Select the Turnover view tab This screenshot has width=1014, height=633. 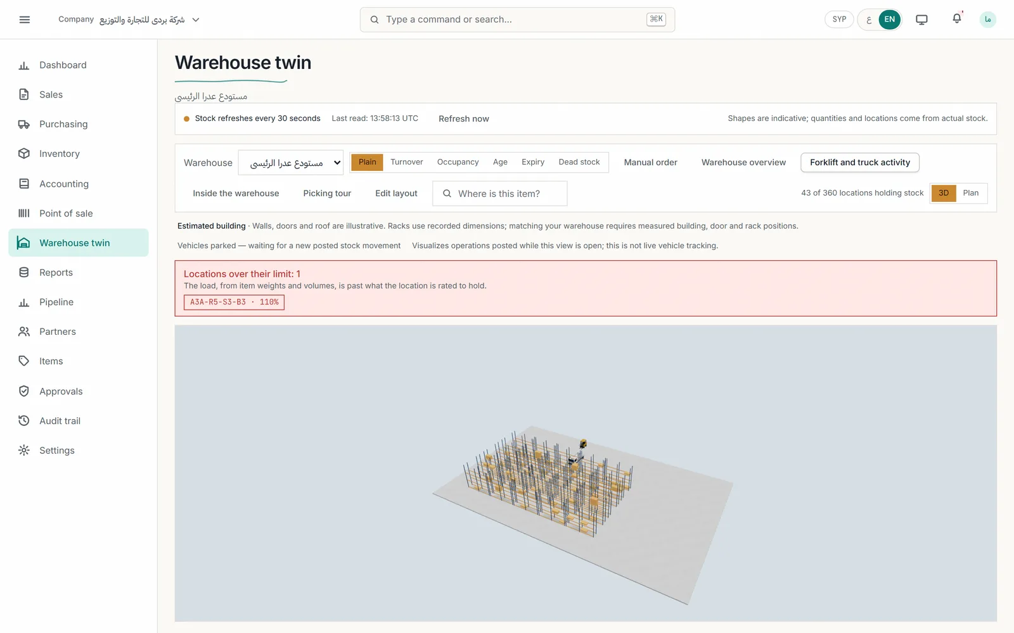[407, 162]
